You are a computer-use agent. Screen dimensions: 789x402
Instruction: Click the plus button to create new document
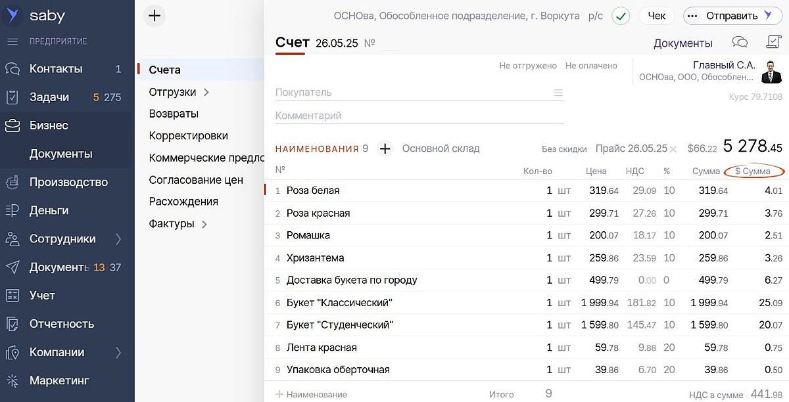click(154, 16)
